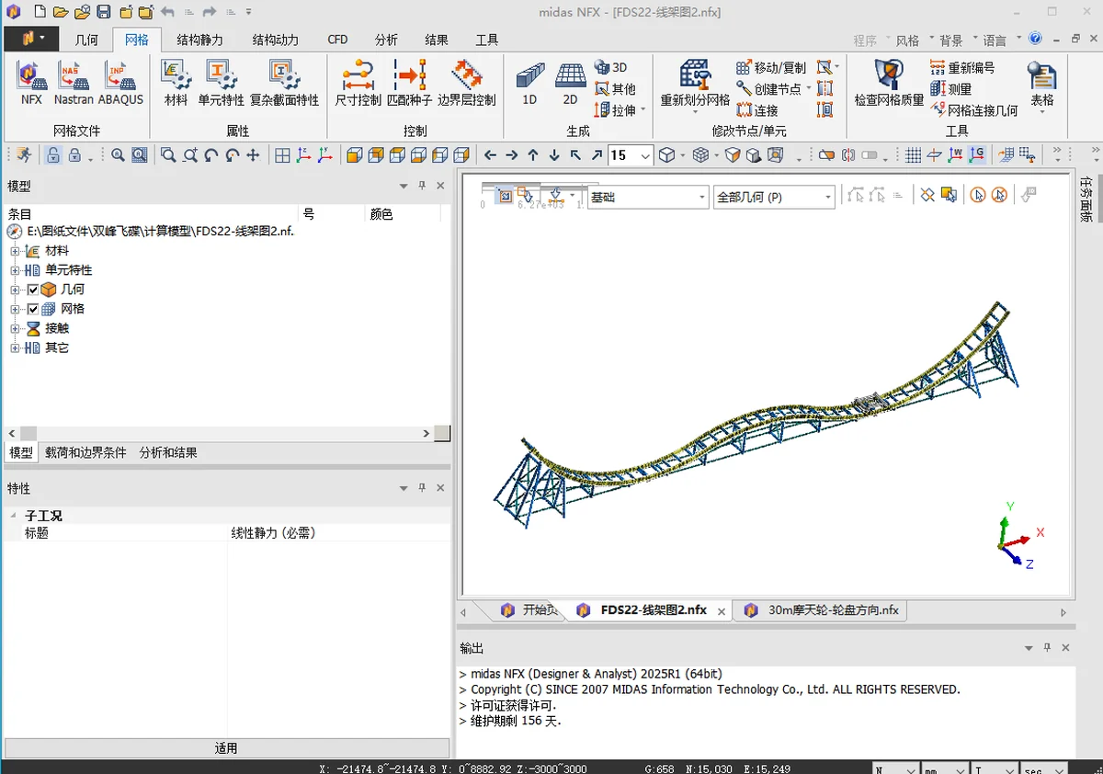Import an ABAQUS mesh file

pyautogui.click(x=120, y=83)
